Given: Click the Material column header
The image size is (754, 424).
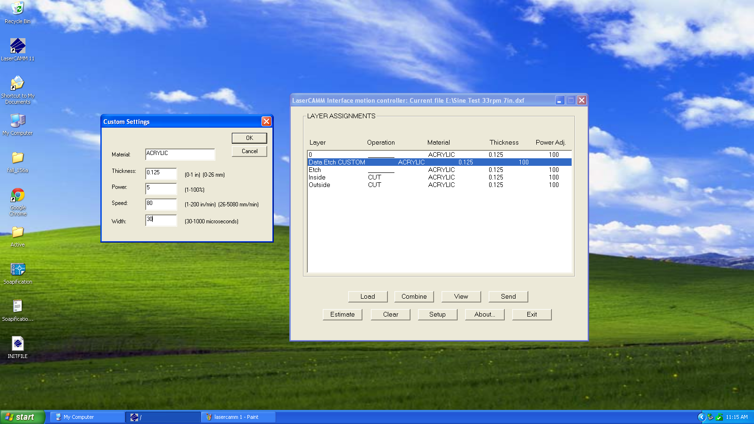Looking at the screenshot, I should point(438,142).
